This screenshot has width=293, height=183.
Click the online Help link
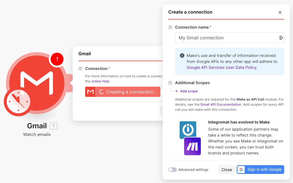[100, 81]
